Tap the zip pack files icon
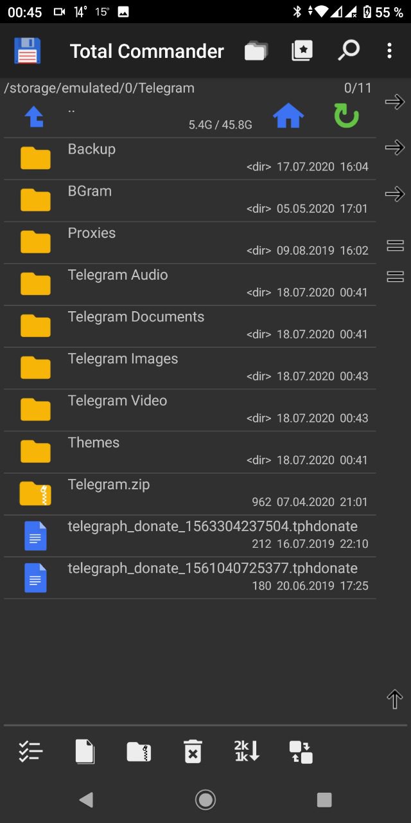 click(139, 751)
